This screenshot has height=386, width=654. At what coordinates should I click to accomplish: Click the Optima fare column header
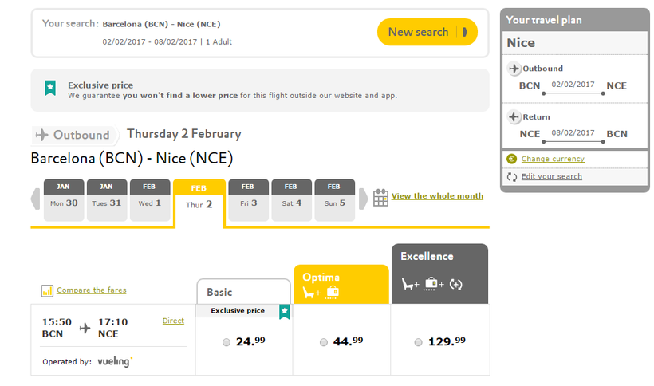pyautogui.click(x=342, y=284)
